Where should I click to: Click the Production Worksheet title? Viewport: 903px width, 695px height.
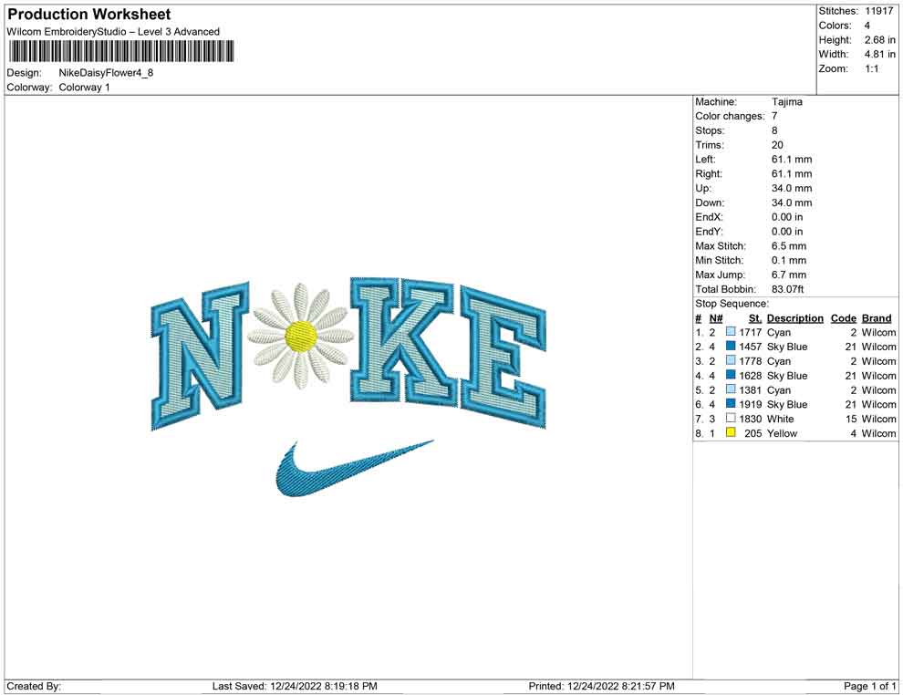pos(89,15)
